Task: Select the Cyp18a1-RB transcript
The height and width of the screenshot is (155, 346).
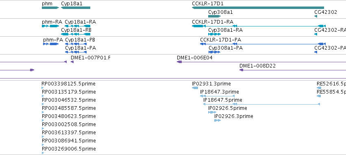Action: tap(76, 34)
